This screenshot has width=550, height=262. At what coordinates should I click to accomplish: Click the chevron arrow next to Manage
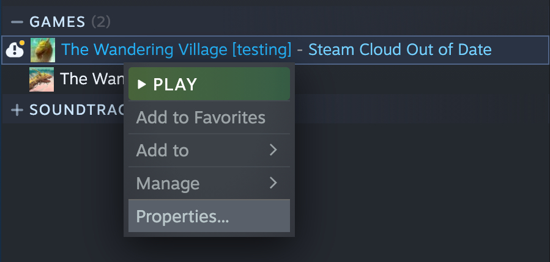pos(273,183)
